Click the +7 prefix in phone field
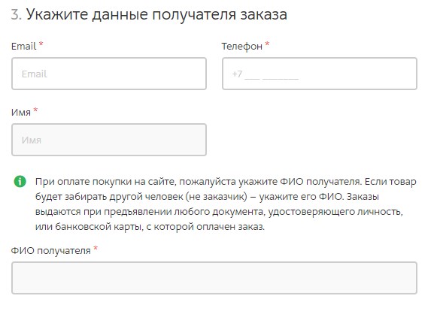 pyautogui.click(x=237, y=74)
